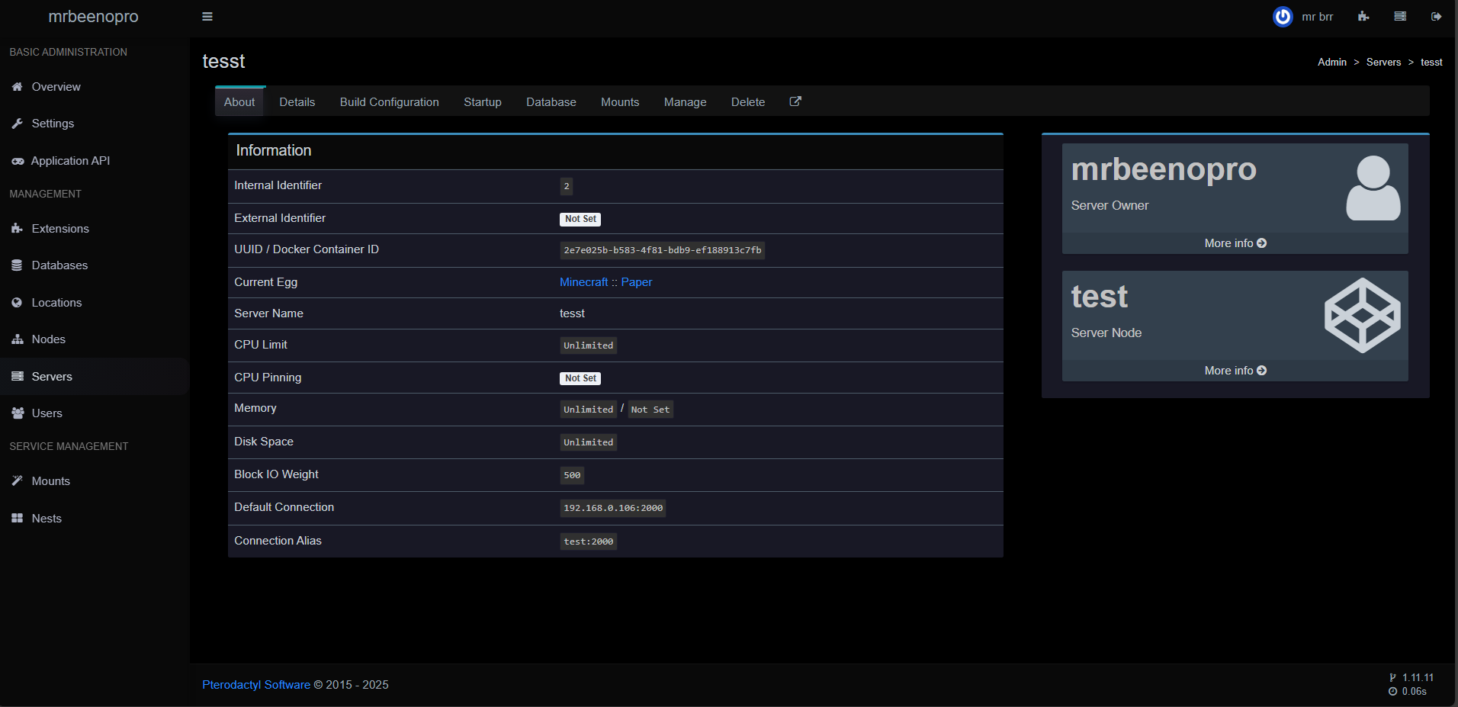Click the sign out icon in top bar
The image size is (1458, 707).
(x=1436, y=17)
